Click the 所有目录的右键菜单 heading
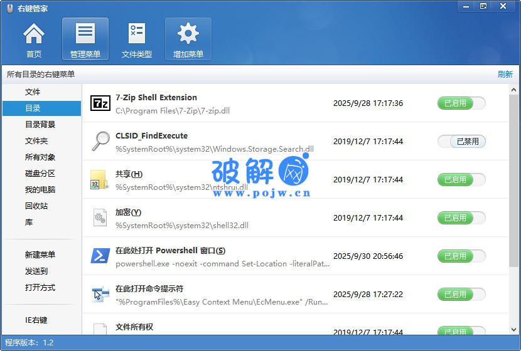Viewport: 521px width, 351px height. [x=41, y=75]
